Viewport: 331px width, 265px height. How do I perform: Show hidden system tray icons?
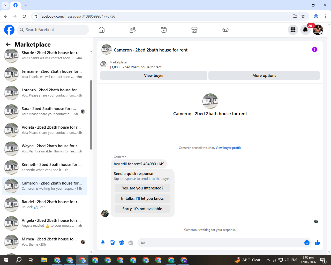click(268, 260)
